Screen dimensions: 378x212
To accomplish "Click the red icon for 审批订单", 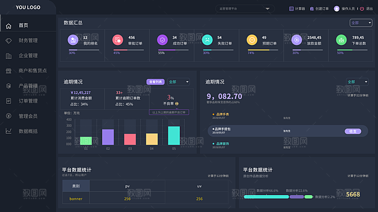I will pyautogui.click(x=118, y=40).
